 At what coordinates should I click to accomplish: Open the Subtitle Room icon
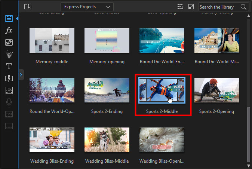pyautogui.click(x=9, y=126)
